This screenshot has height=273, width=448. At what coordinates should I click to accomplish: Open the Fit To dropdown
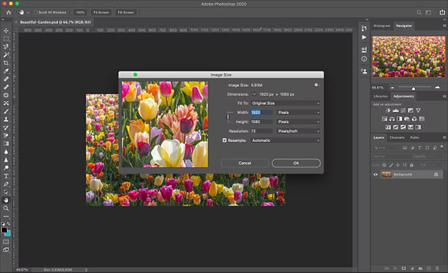[286, 103]
